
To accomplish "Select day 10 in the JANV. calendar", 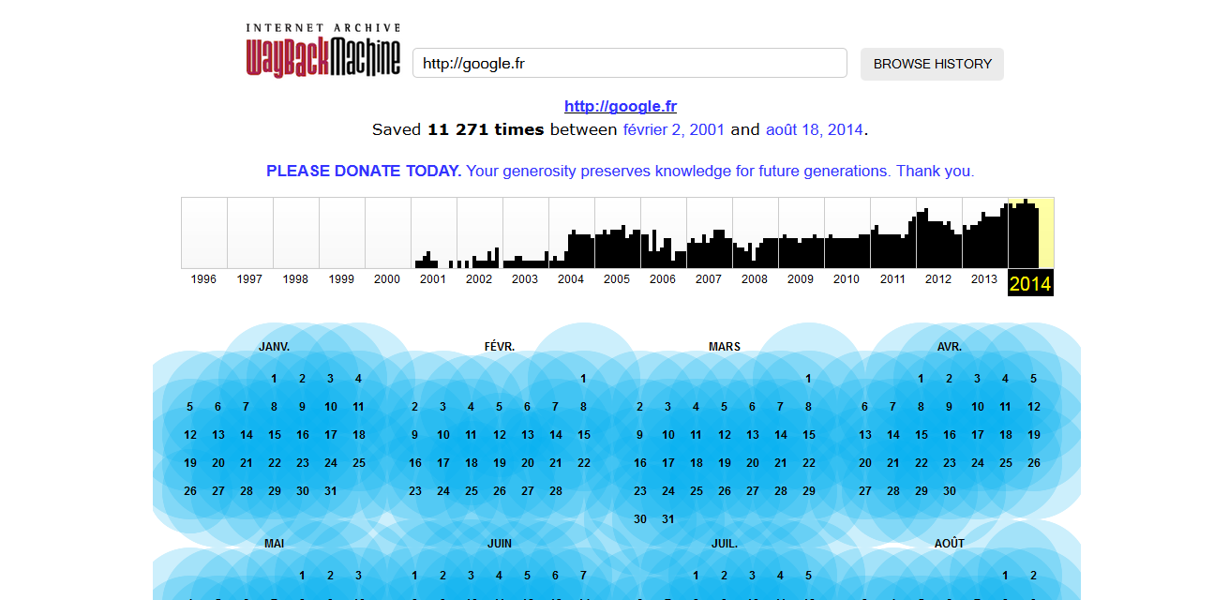I will point(331,407).
